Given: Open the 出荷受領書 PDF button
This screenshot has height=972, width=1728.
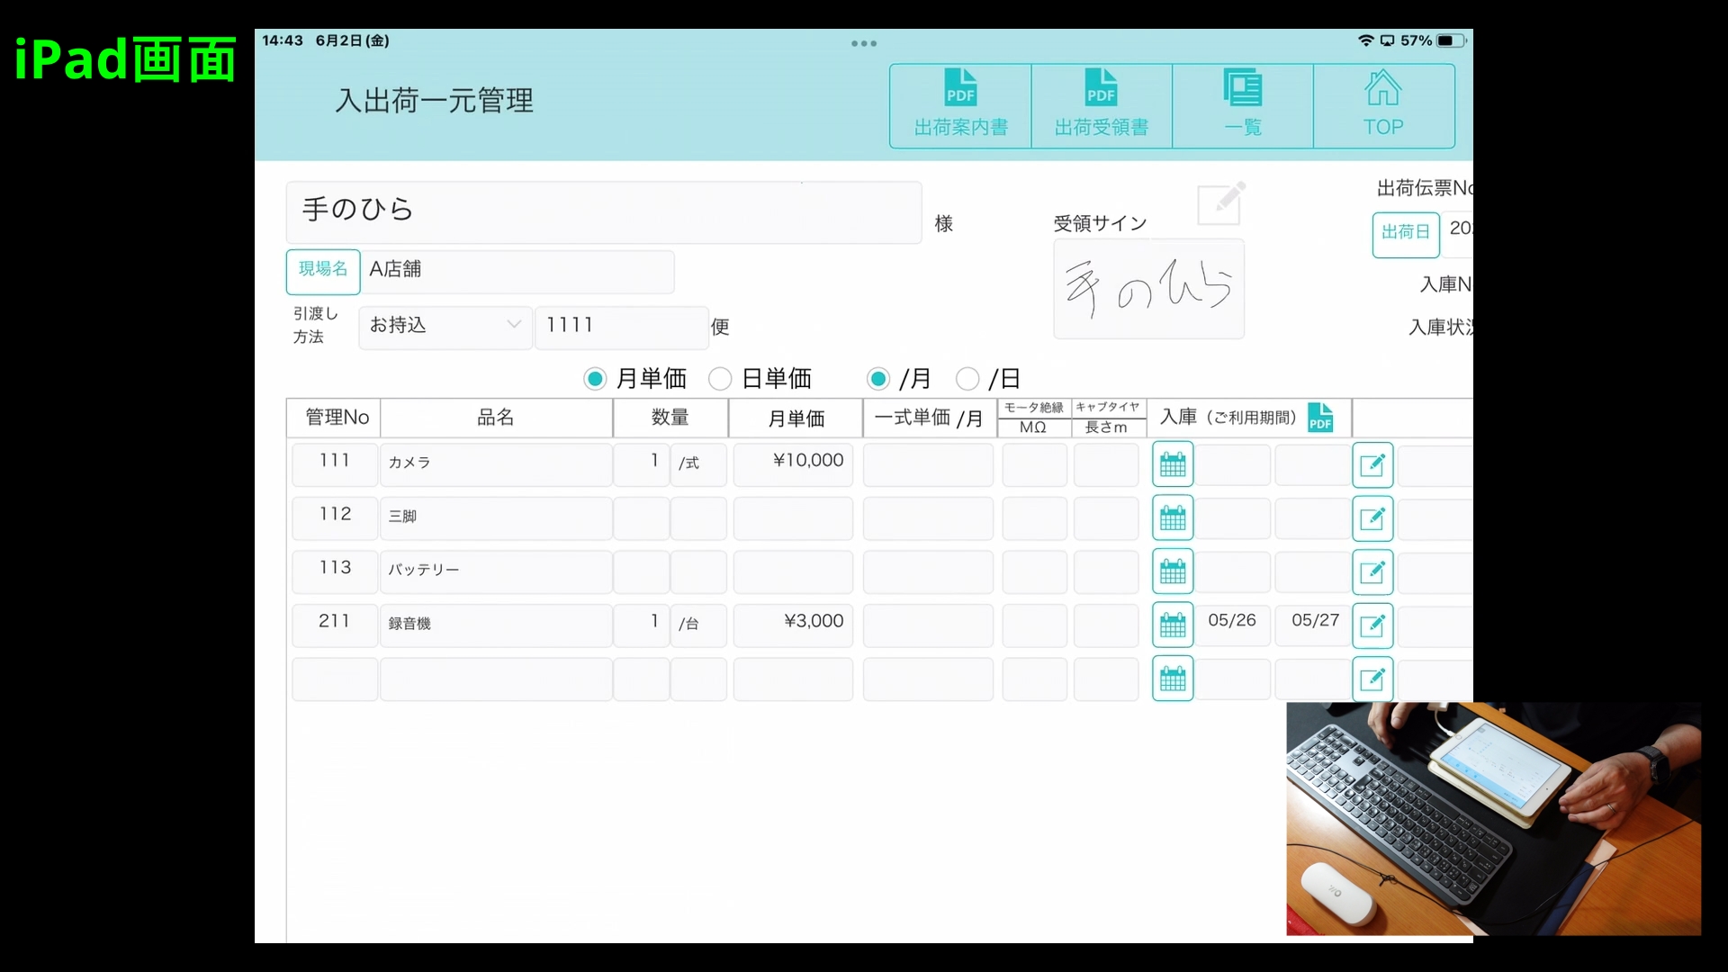Looking at the screenshot, I should coord(1102,105).
